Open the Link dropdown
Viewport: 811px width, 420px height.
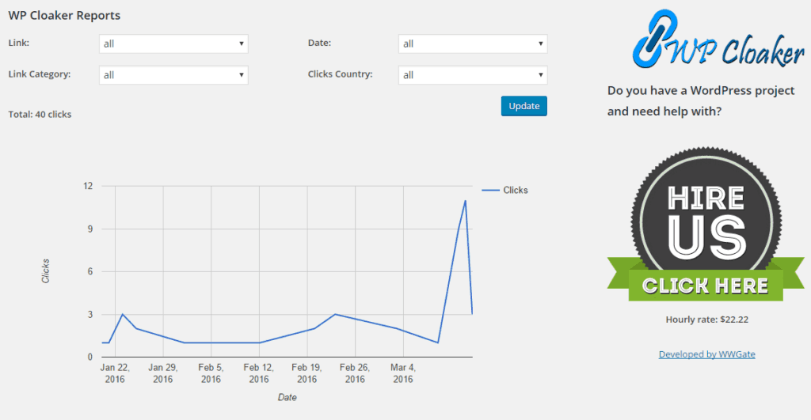pyautogui.click(x=173, y=44)
